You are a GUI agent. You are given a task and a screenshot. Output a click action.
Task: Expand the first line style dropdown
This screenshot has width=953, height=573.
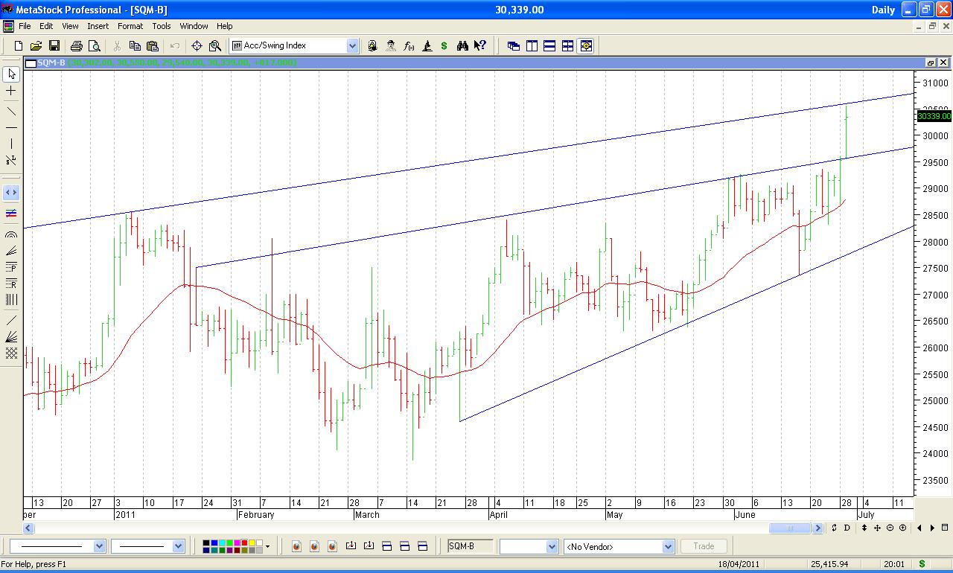pos(100,547)
